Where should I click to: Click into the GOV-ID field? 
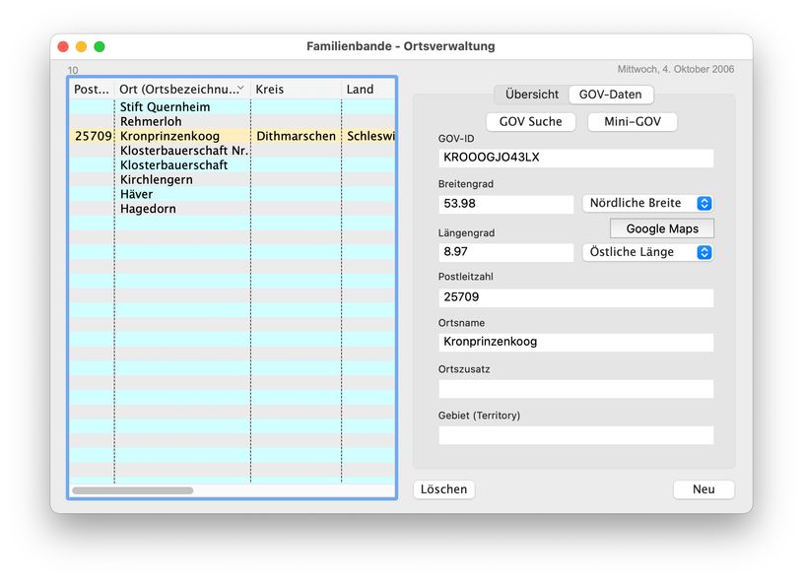[x=575, y=159]
